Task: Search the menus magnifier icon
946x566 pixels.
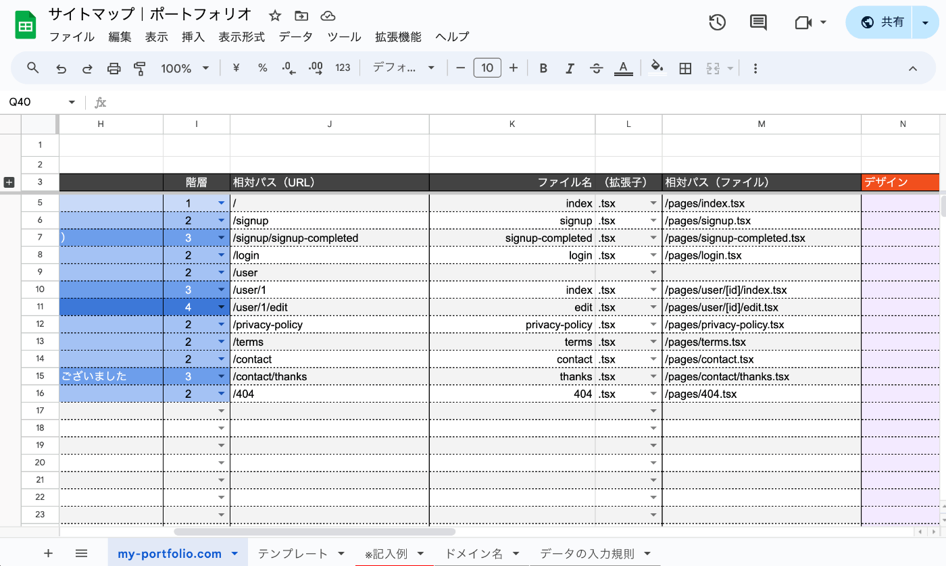Action: (32, 68)
